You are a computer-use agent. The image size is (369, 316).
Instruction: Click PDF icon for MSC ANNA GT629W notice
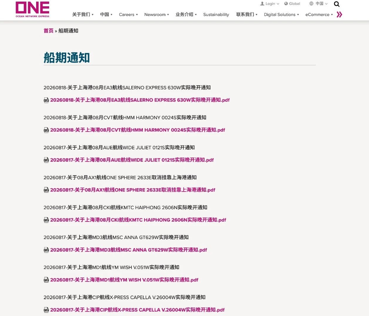pyautogui.click(x=46, y=250)
